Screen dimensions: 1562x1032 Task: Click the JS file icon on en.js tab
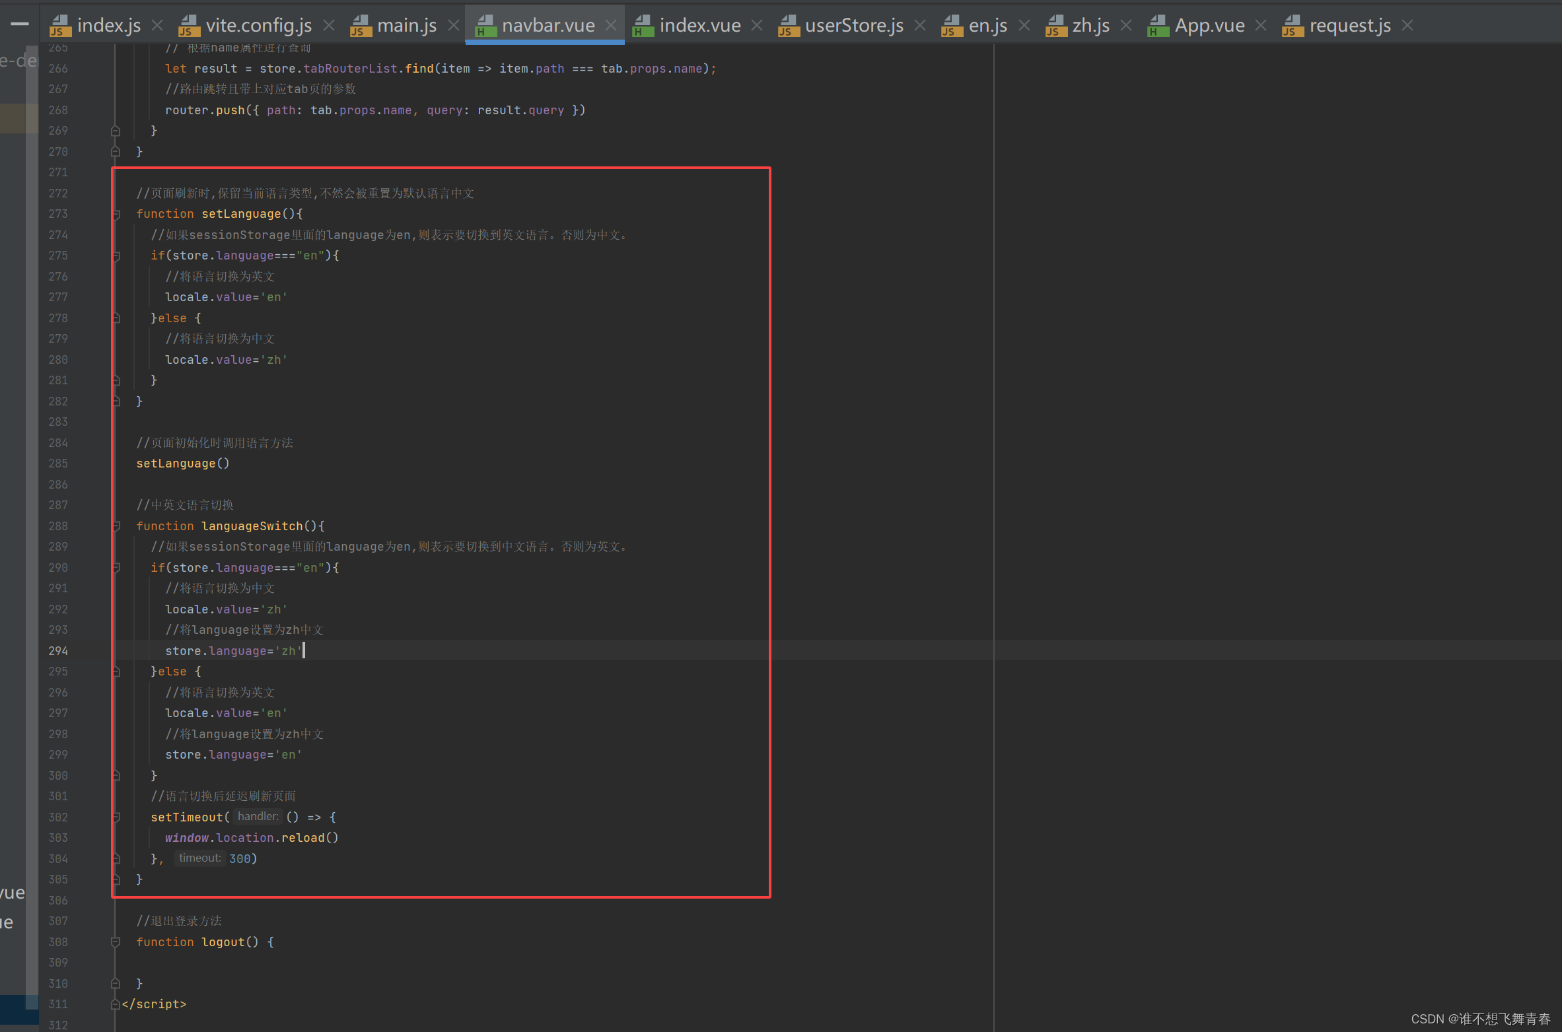pyautogui.click(x=952, y=26)
